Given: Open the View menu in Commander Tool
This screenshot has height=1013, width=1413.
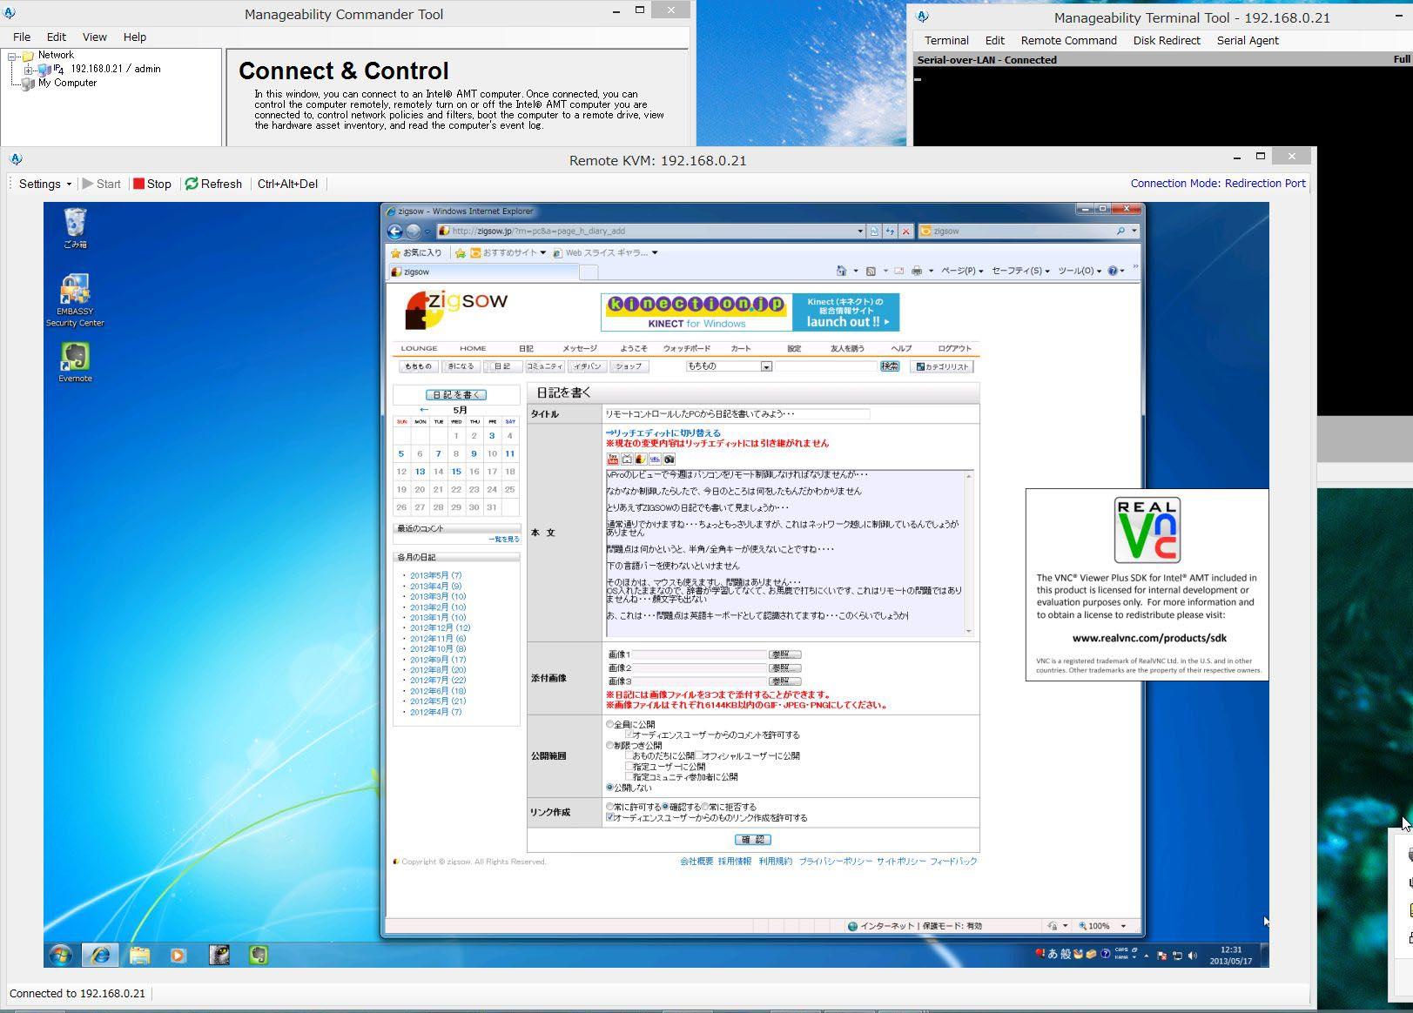Looking at the screenshot, I should pos(94,37).
